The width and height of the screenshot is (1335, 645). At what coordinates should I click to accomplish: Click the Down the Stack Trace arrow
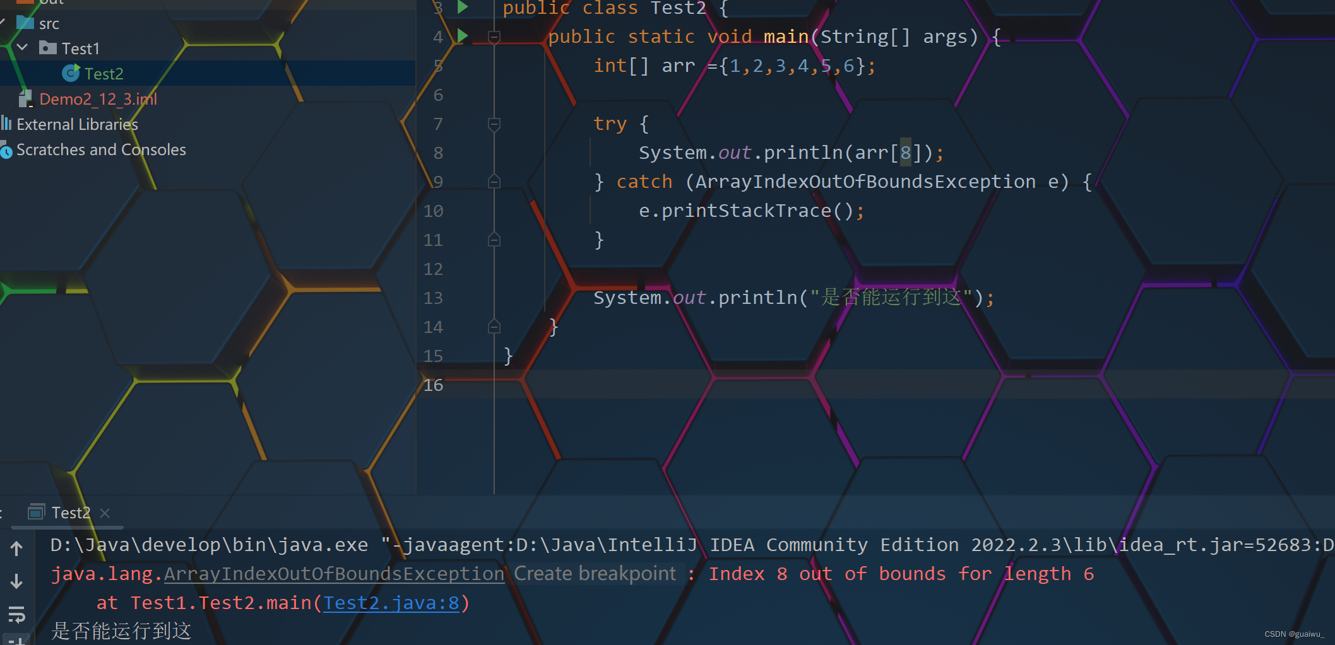pyautogui.click(x=16, y=581)
